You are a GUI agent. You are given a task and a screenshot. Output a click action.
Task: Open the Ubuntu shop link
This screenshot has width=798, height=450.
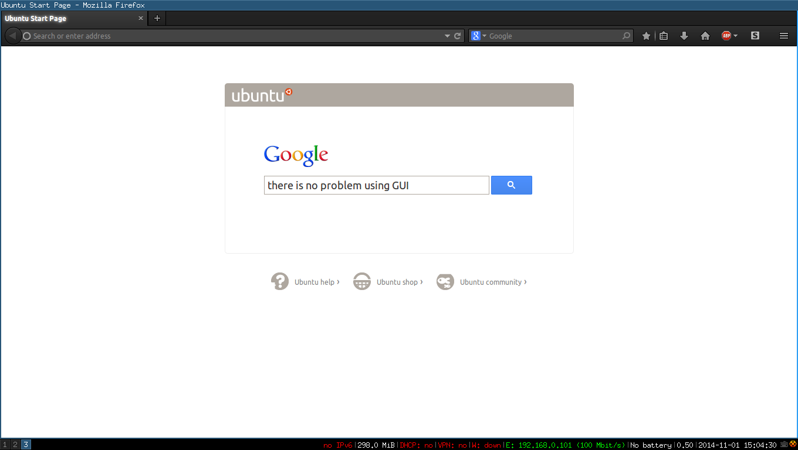[x=400, y=282]
